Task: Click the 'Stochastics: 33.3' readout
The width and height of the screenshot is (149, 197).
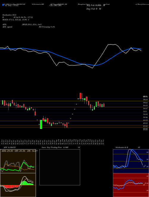Action: (10, 15)
